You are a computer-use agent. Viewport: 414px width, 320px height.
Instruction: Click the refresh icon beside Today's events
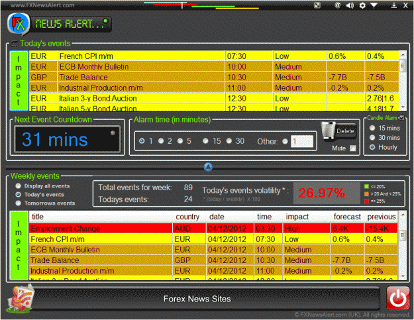pyautogui.click(x=15, y=43)
